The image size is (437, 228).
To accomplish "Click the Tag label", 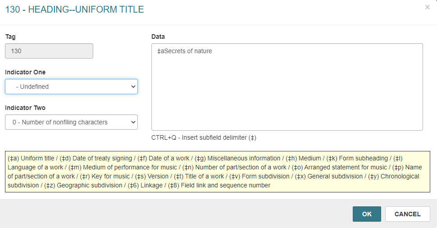I will tap(10, 36).
